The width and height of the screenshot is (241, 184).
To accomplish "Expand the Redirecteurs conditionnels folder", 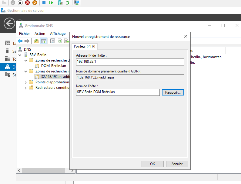I will (x=25, y=88).
